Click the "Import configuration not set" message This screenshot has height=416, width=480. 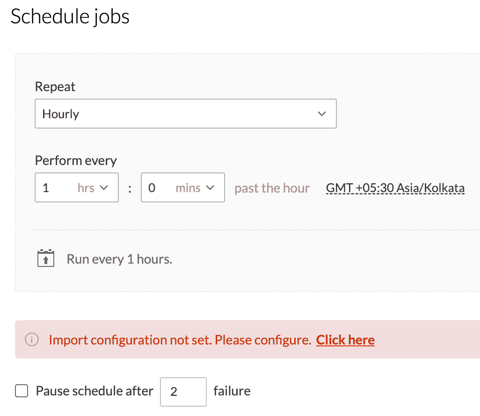(180, 340)
